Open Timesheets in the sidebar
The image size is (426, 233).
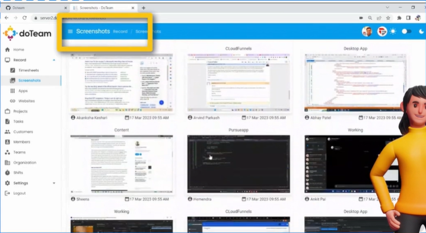click(x=28, y=71)
